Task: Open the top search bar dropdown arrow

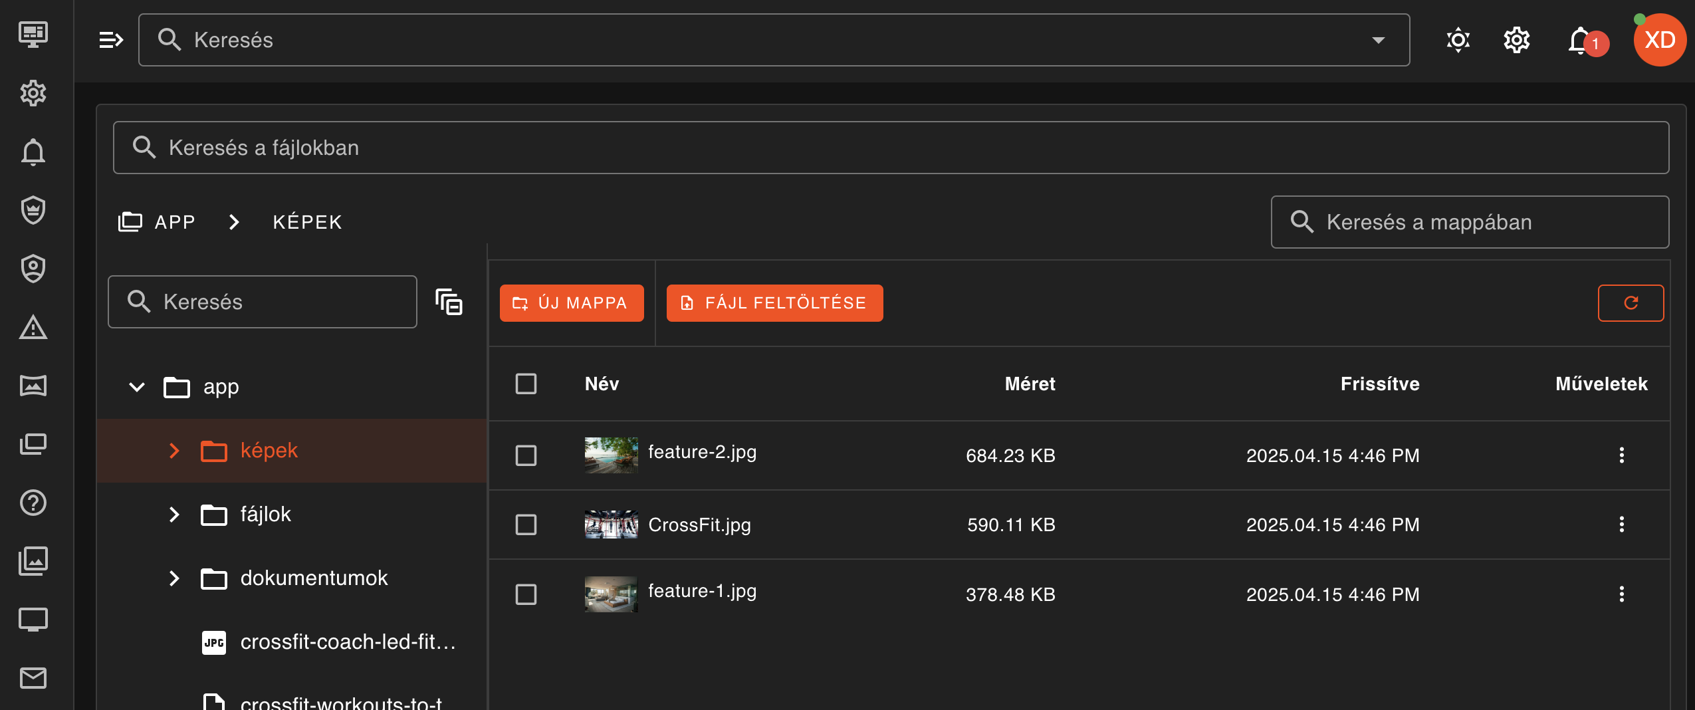Action: tap(1379, 41)
